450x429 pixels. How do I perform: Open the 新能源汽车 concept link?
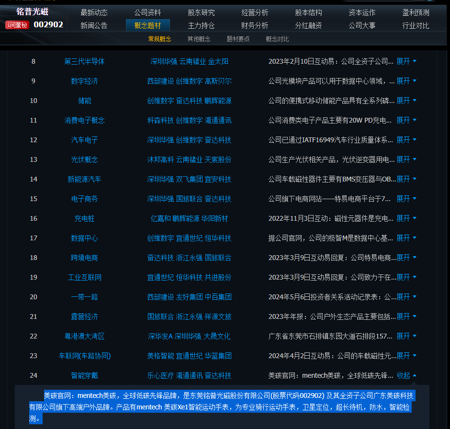pos(84,179)
